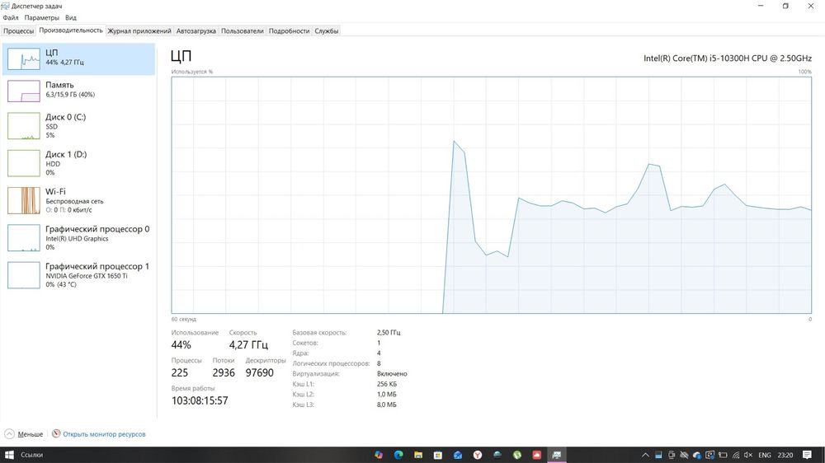Image resolution: width=825 pixels, height=463 pixels.
Task: Click the muted volume tray icon
Action: click(748, 455)
